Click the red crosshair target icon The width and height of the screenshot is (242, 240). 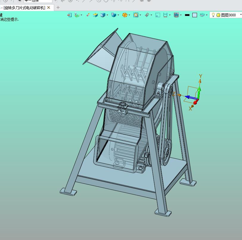coord(147,15)
